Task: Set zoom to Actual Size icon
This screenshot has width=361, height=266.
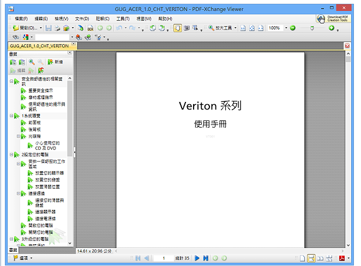Action: 243,28
